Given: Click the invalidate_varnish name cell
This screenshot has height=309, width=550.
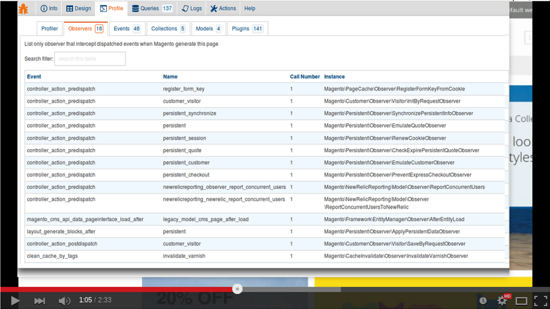Looking at the screenshot, I should pos(184,256).
